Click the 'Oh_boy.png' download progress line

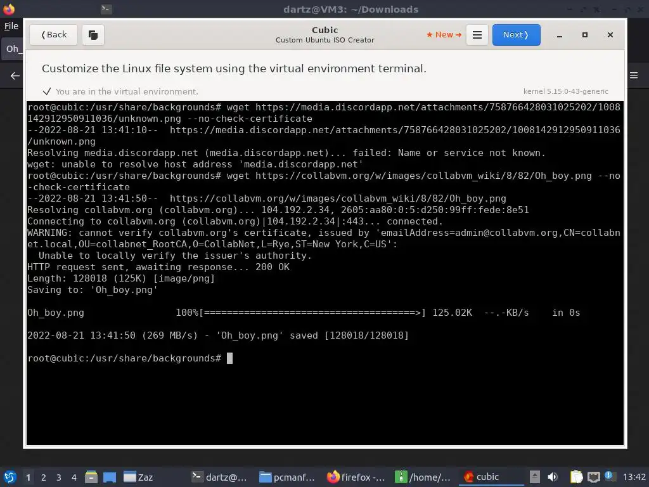[x=304, y=313]
